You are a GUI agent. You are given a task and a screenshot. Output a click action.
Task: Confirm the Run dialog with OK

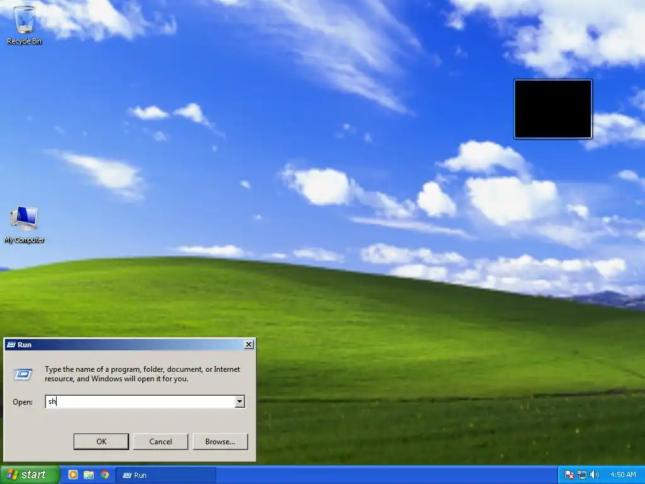tap(101, 442)
